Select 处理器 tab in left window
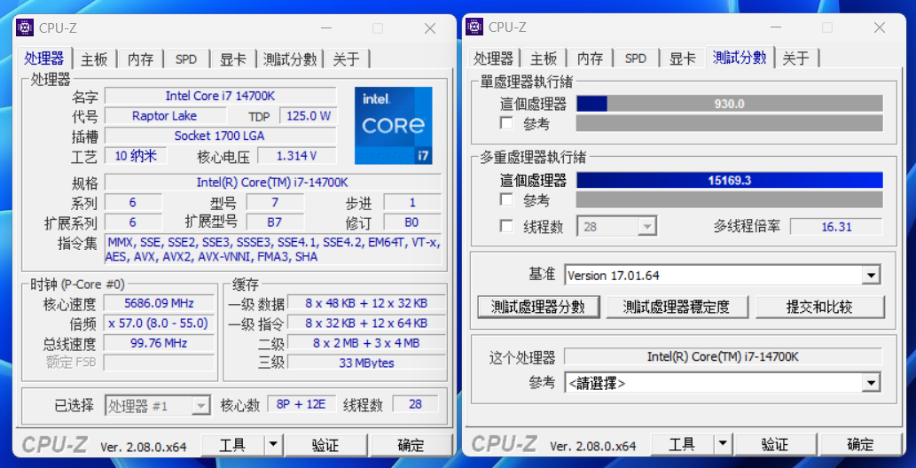Image resolution: width=916 pixels, height=468 pixels. pyautogui.click(x=44, y=58)
